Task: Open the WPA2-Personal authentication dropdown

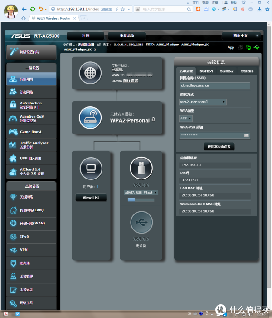Action: pyautogui.click(x=203, y=102)
